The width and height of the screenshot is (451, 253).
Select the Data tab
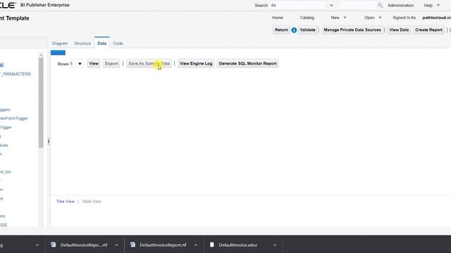pyautogui.click(x=101, y=44)
